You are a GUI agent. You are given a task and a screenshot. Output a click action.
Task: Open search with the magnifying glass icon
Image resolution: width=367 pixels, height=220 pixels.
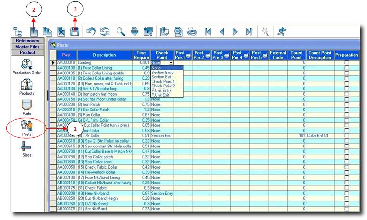point(120,32)
